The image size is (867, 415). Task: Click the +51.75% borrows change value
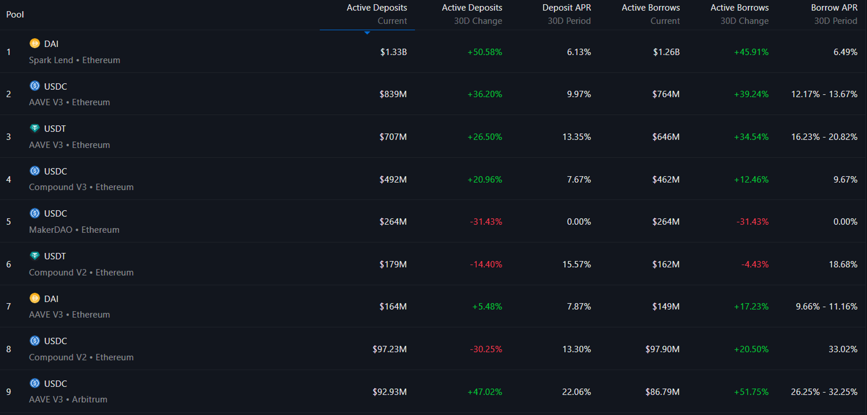751,392
